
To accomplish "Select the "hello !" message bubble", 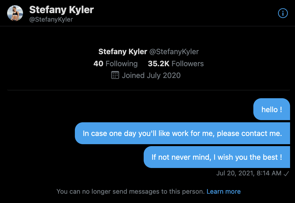I will click(x=272, y=109).
